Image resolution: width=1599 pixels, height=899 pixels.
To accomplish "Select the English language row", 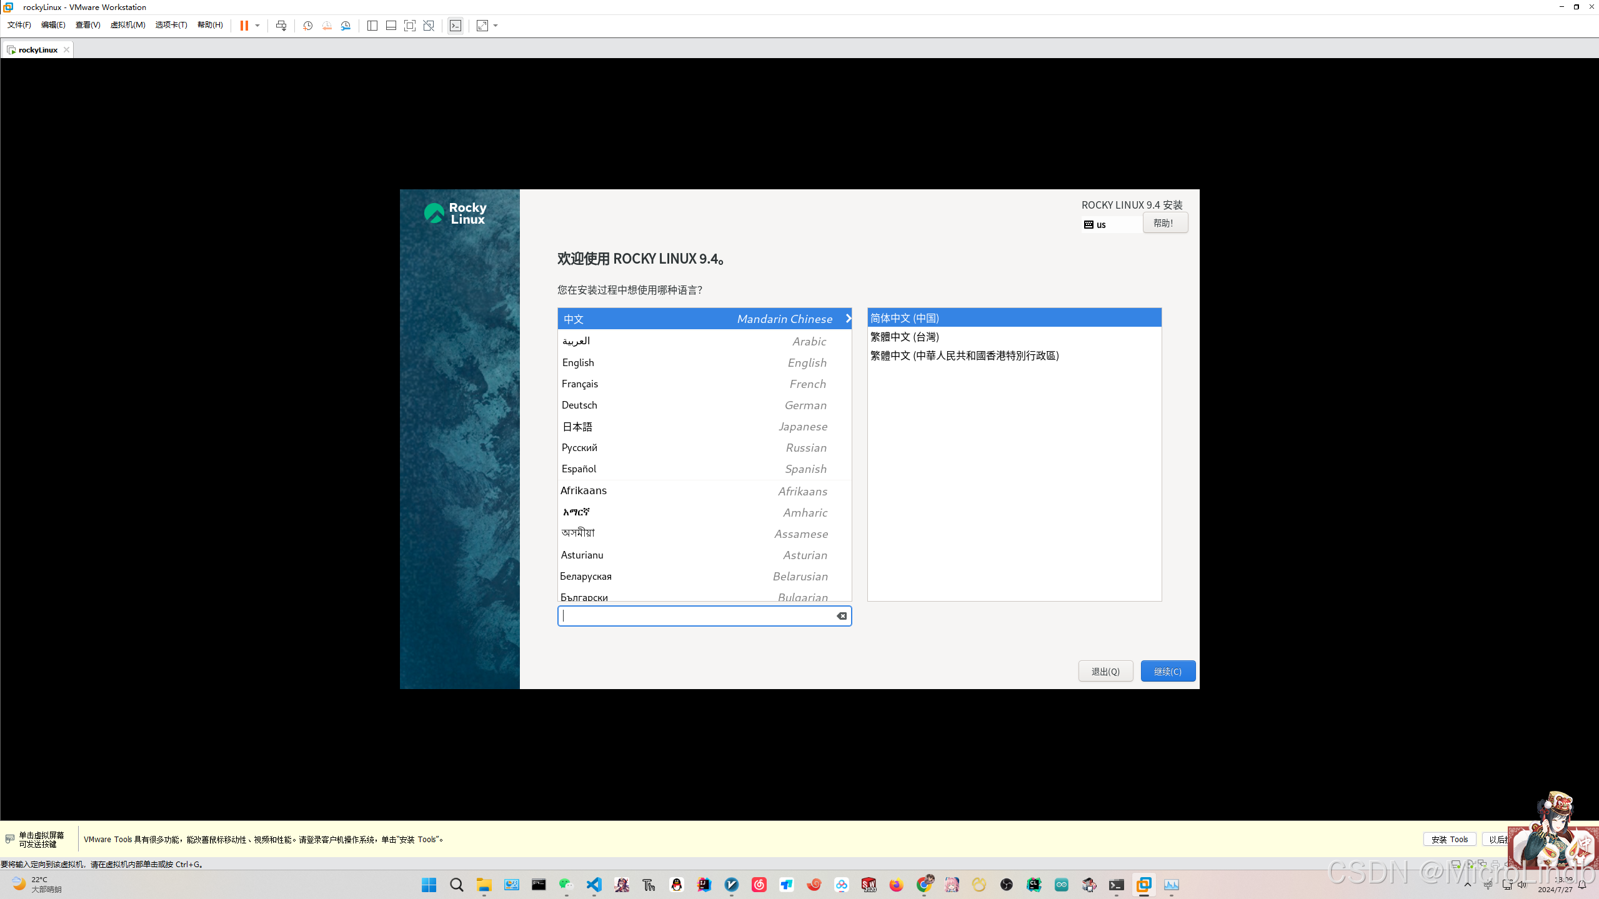I will [704, 362].
